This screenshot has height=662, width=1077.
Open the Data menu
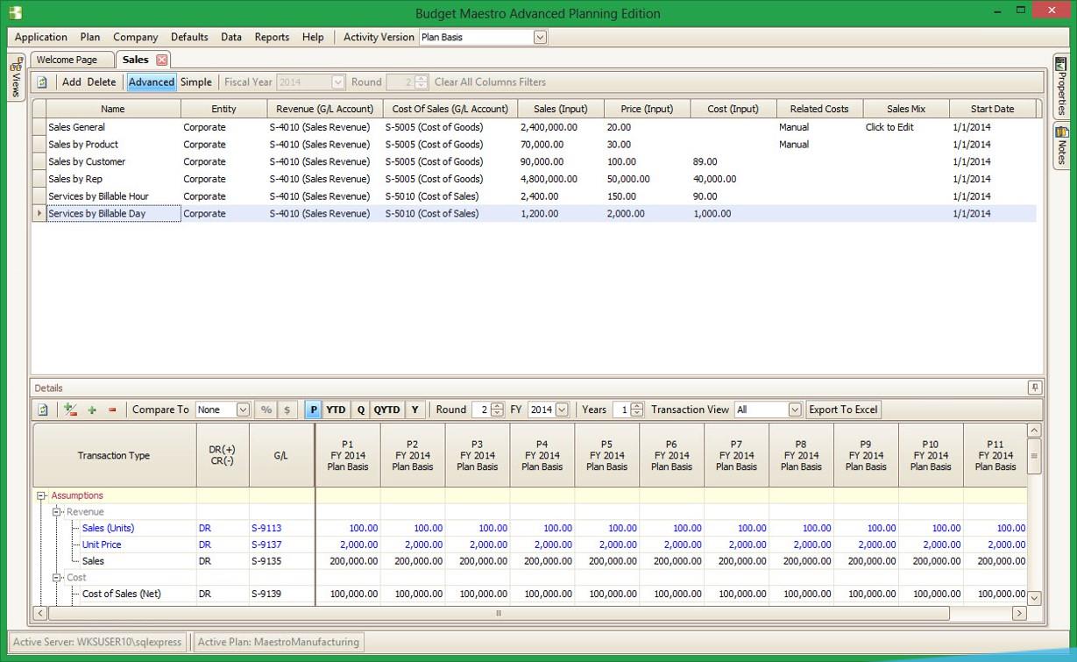tap(231, 37)
